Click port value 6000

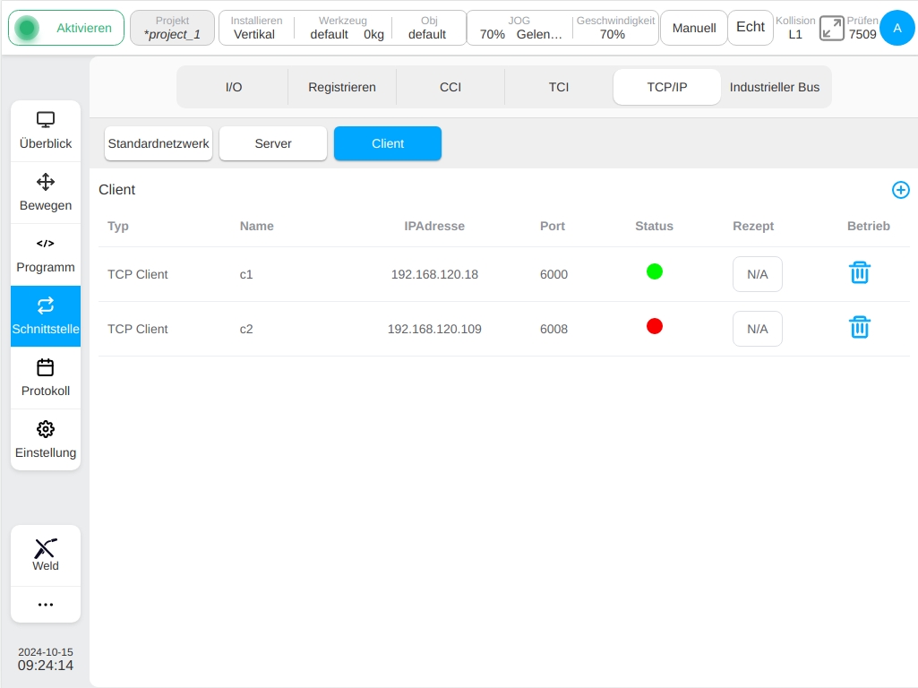coord(553,274)
